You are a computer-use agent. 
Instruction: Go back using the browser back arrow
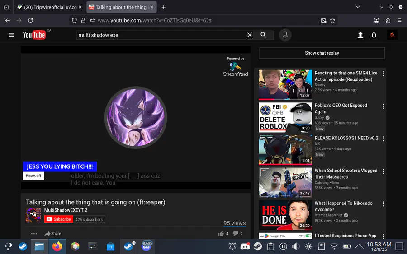click(x=8, y=20)
